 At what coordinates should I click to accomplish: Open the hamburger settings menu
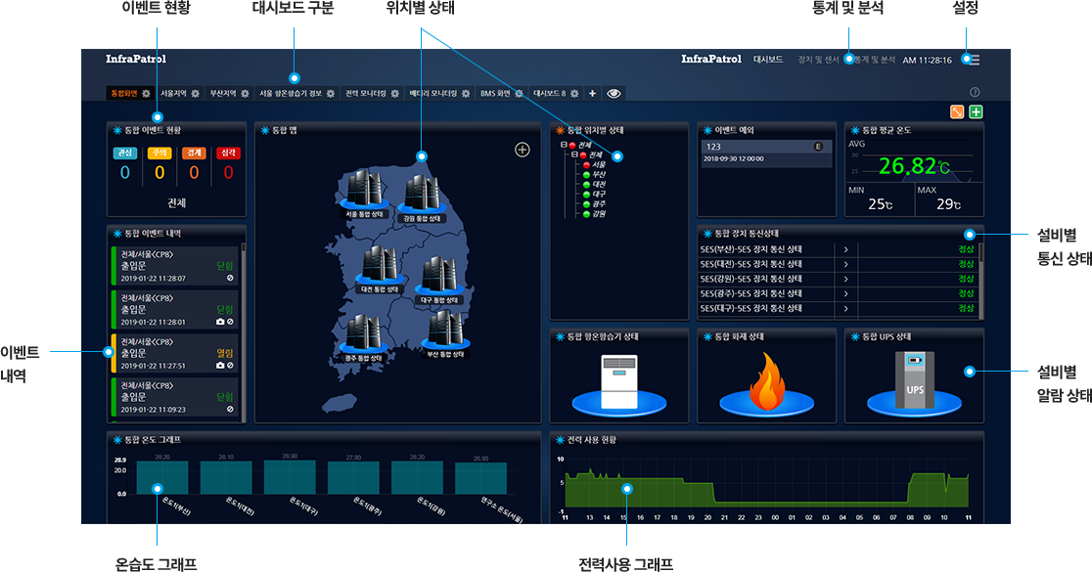click(x=972, y=60)
